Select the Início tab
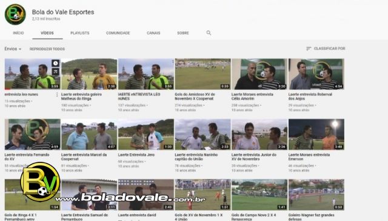The width and height of the screenshot is (388, 221). (18, 33)
